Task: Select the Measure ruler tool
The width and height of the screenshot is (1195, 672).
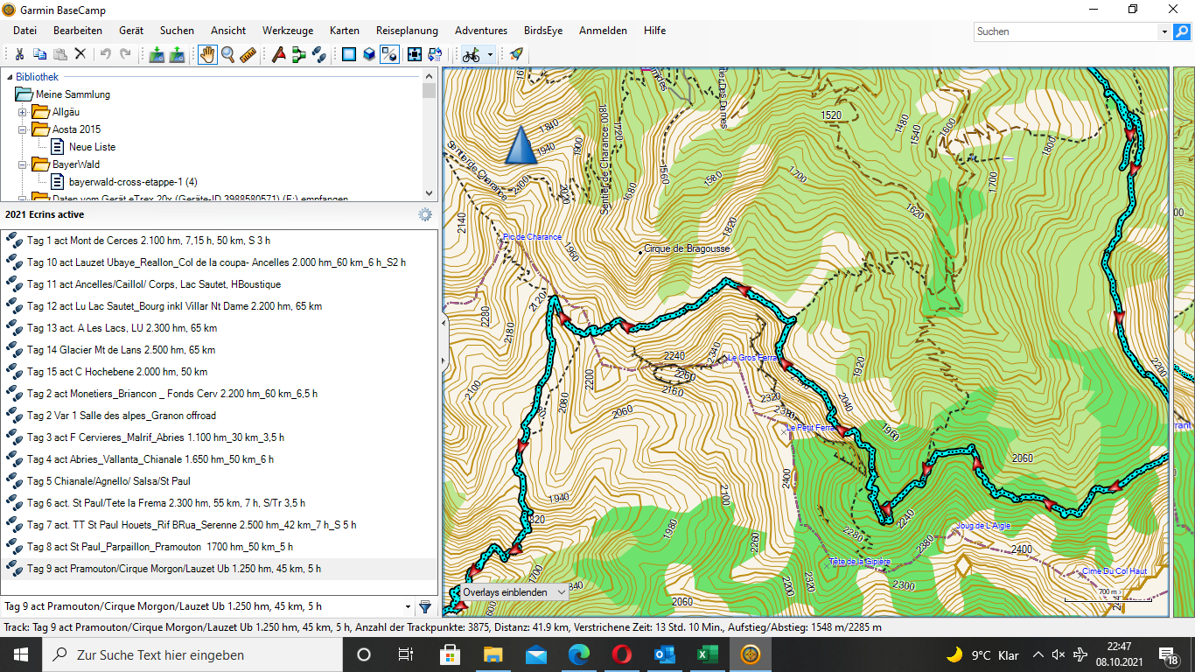Action: pyautogui.click(x=248, y=55)
